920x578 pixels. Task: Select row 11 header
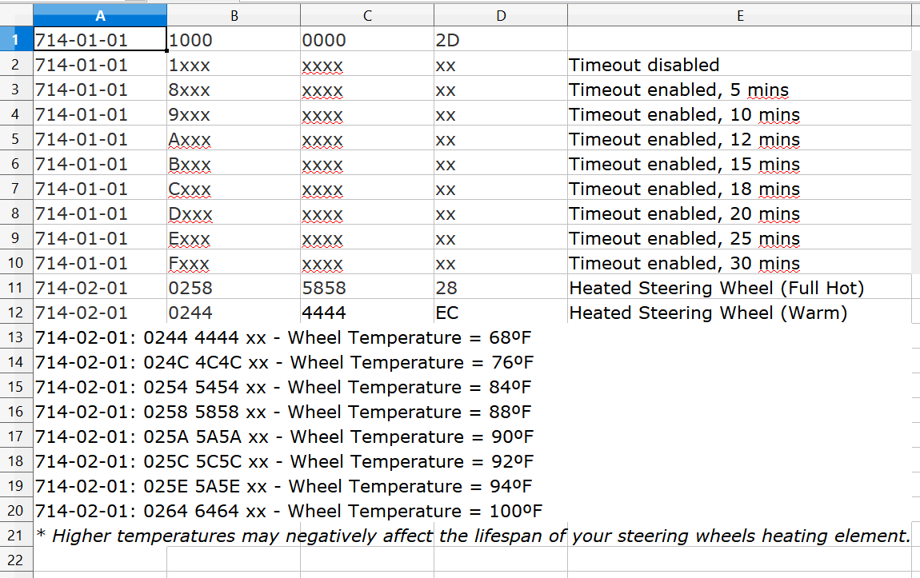pos(17,287)
